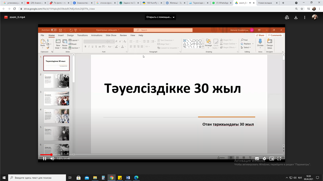Expand the Section dropdown

click(74, 48)
